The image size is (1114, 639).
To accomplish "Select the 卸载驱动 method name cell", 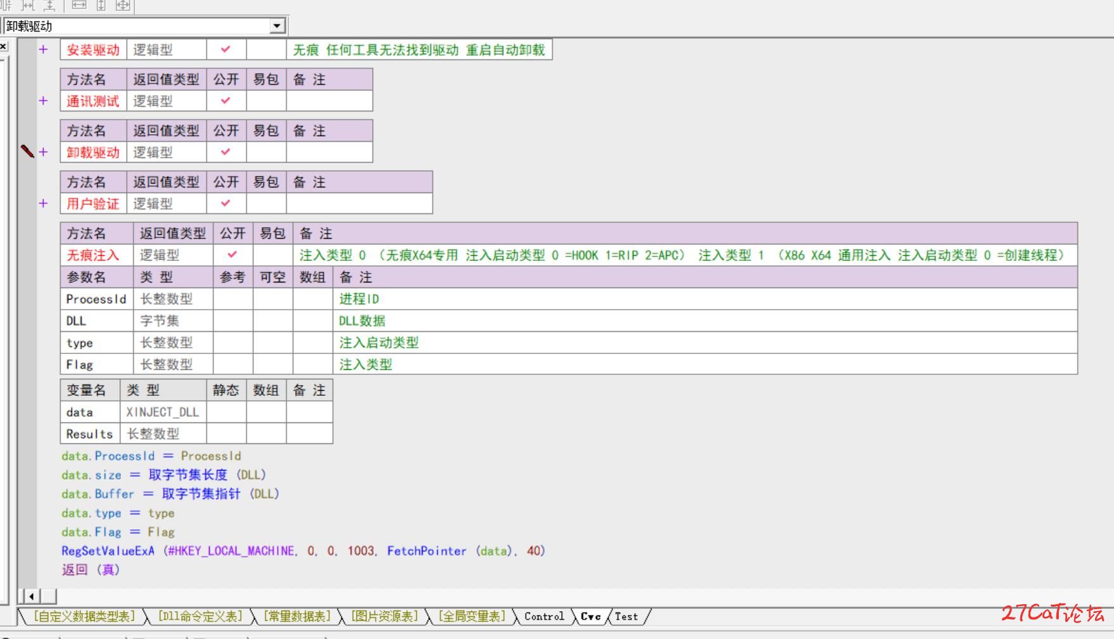I will [x=93, y=152].
